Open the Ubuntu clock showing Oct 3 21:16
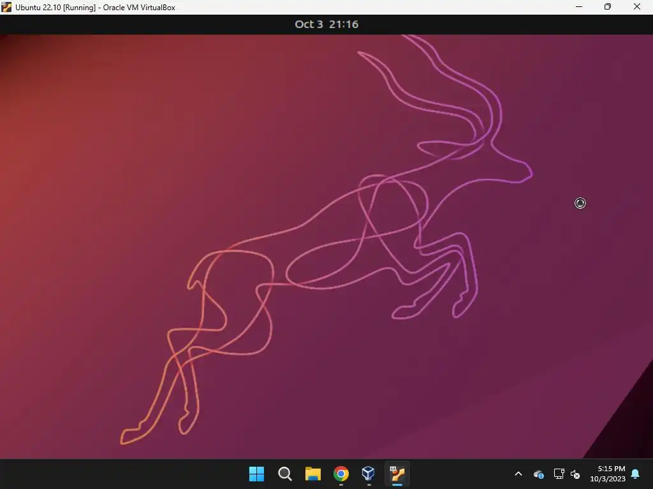The height and width of the screenshot is (489, 653). coord(326,24)
